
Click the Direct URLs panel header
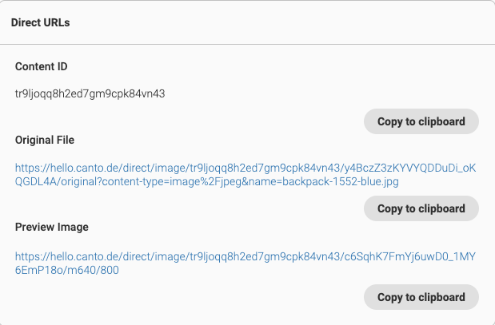[40, 22]
